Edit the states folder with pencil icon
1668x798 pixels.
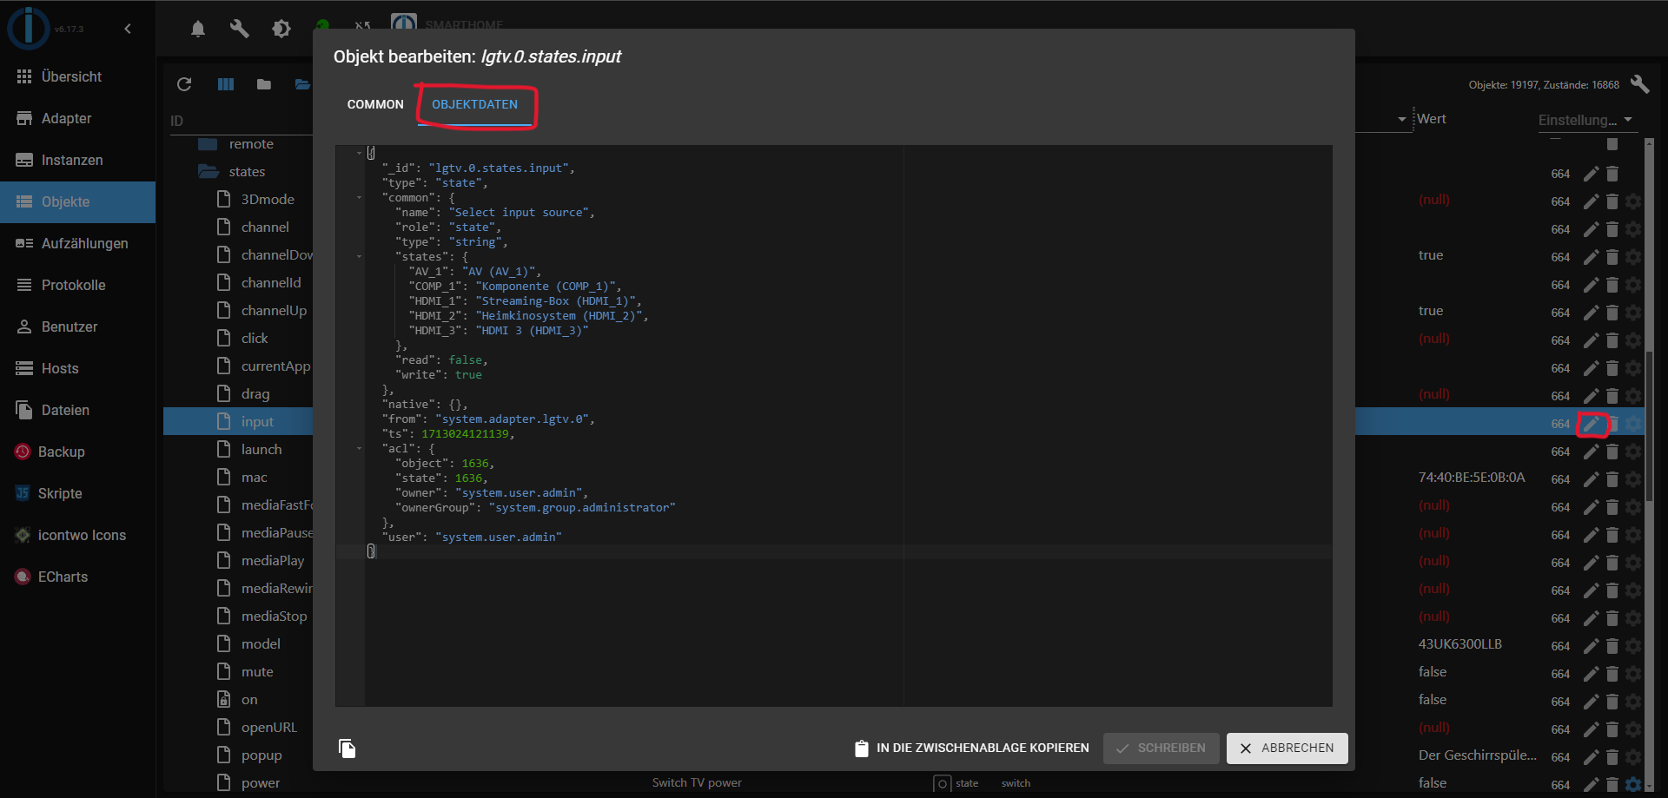[x=1591, y=174]
